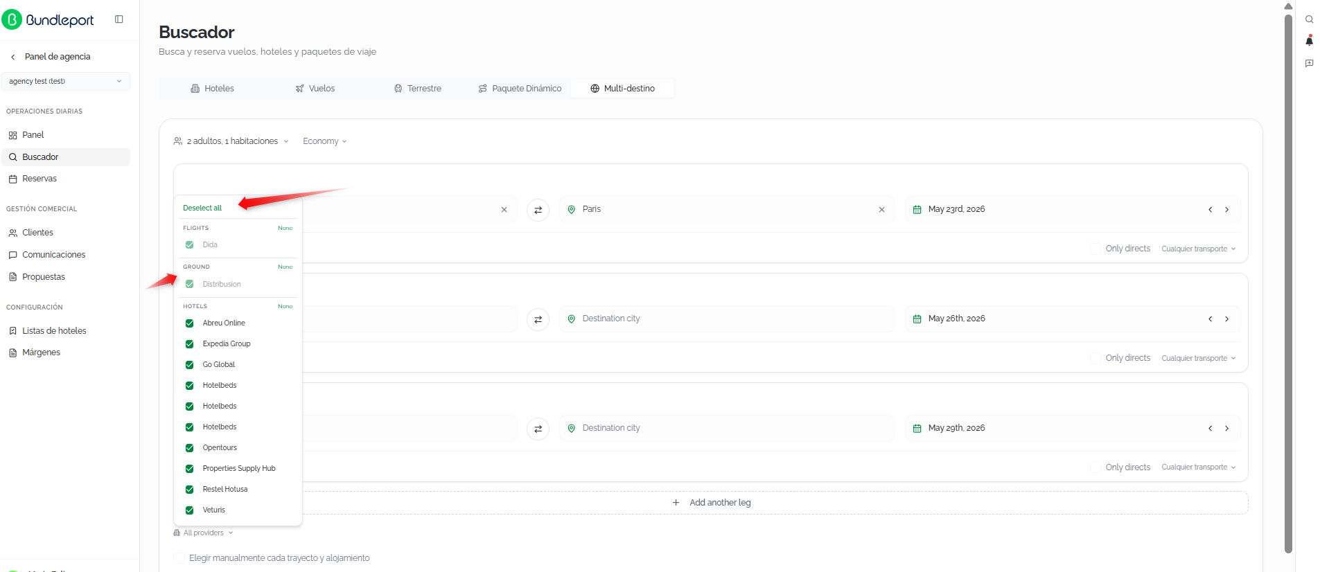Click the Destination city field on the May 26th leg
Image resolution: width=1320 pixels, height=572 pixels.
727,319
